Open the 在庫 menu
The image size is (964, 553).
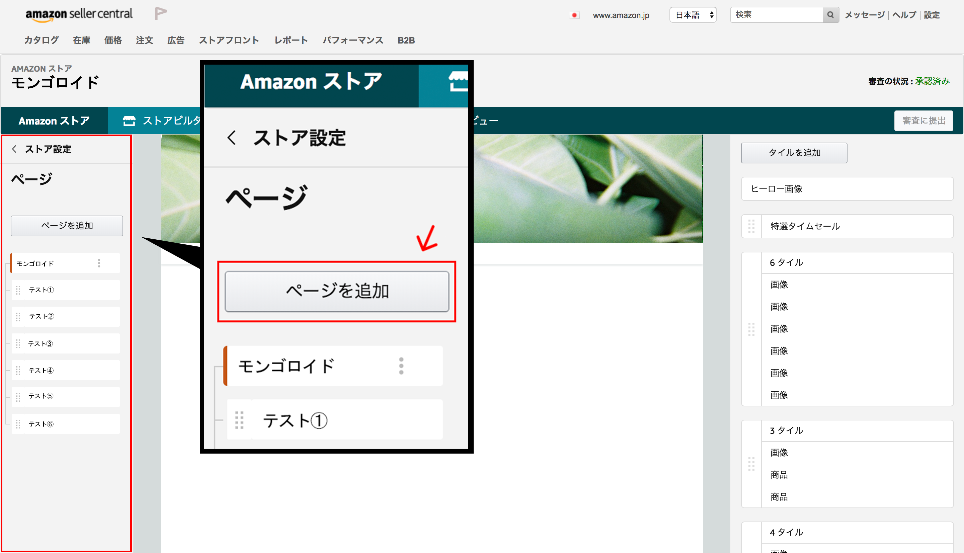[82, 40]
